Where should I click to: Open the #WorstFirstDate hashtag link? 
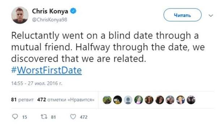47,70
